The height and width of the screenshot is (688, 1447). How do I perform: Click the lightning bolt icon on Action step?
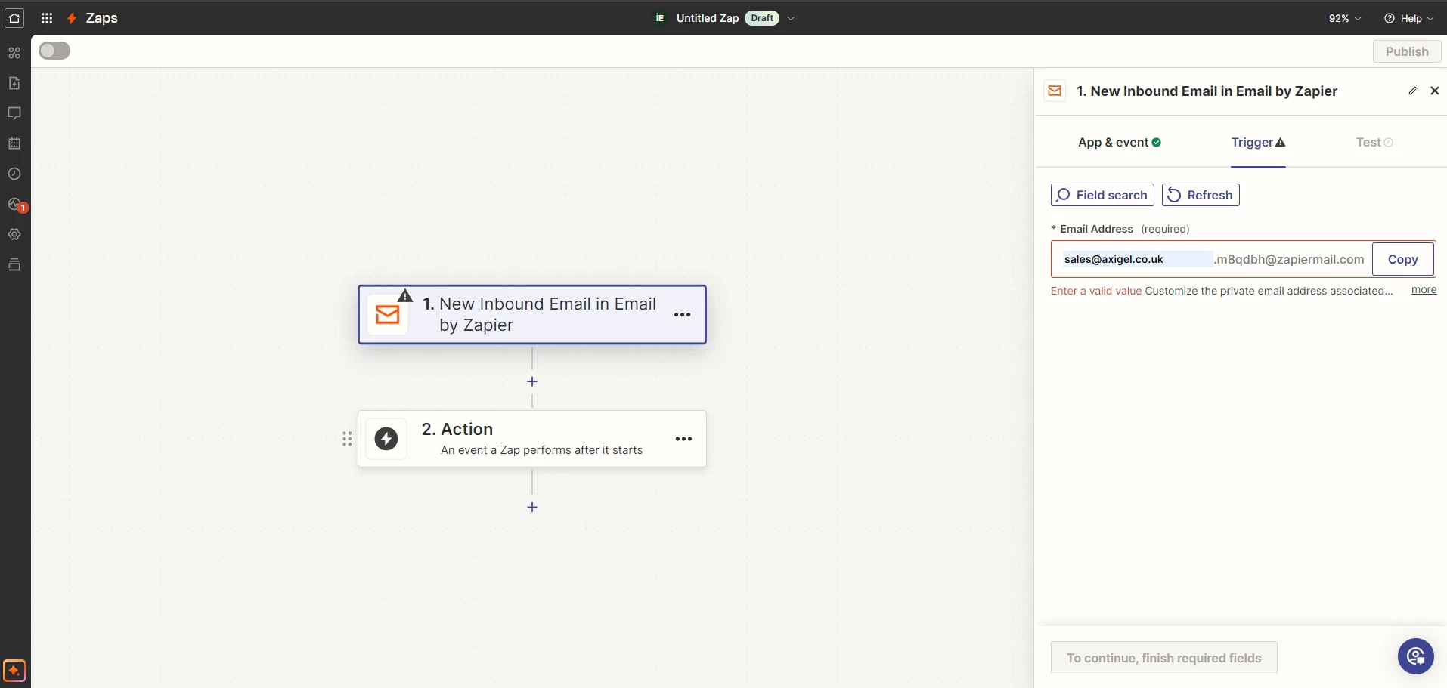386,439
